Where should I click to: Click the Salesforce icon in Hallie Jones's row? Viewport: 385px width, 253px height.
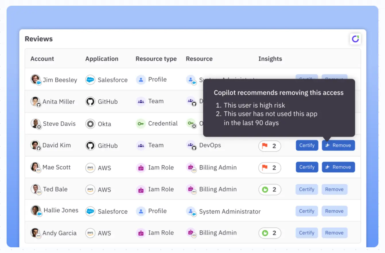[90, 211]
